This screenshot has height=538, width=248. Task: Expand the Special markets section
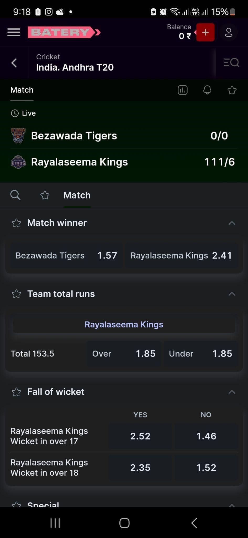tap(231, 504)
